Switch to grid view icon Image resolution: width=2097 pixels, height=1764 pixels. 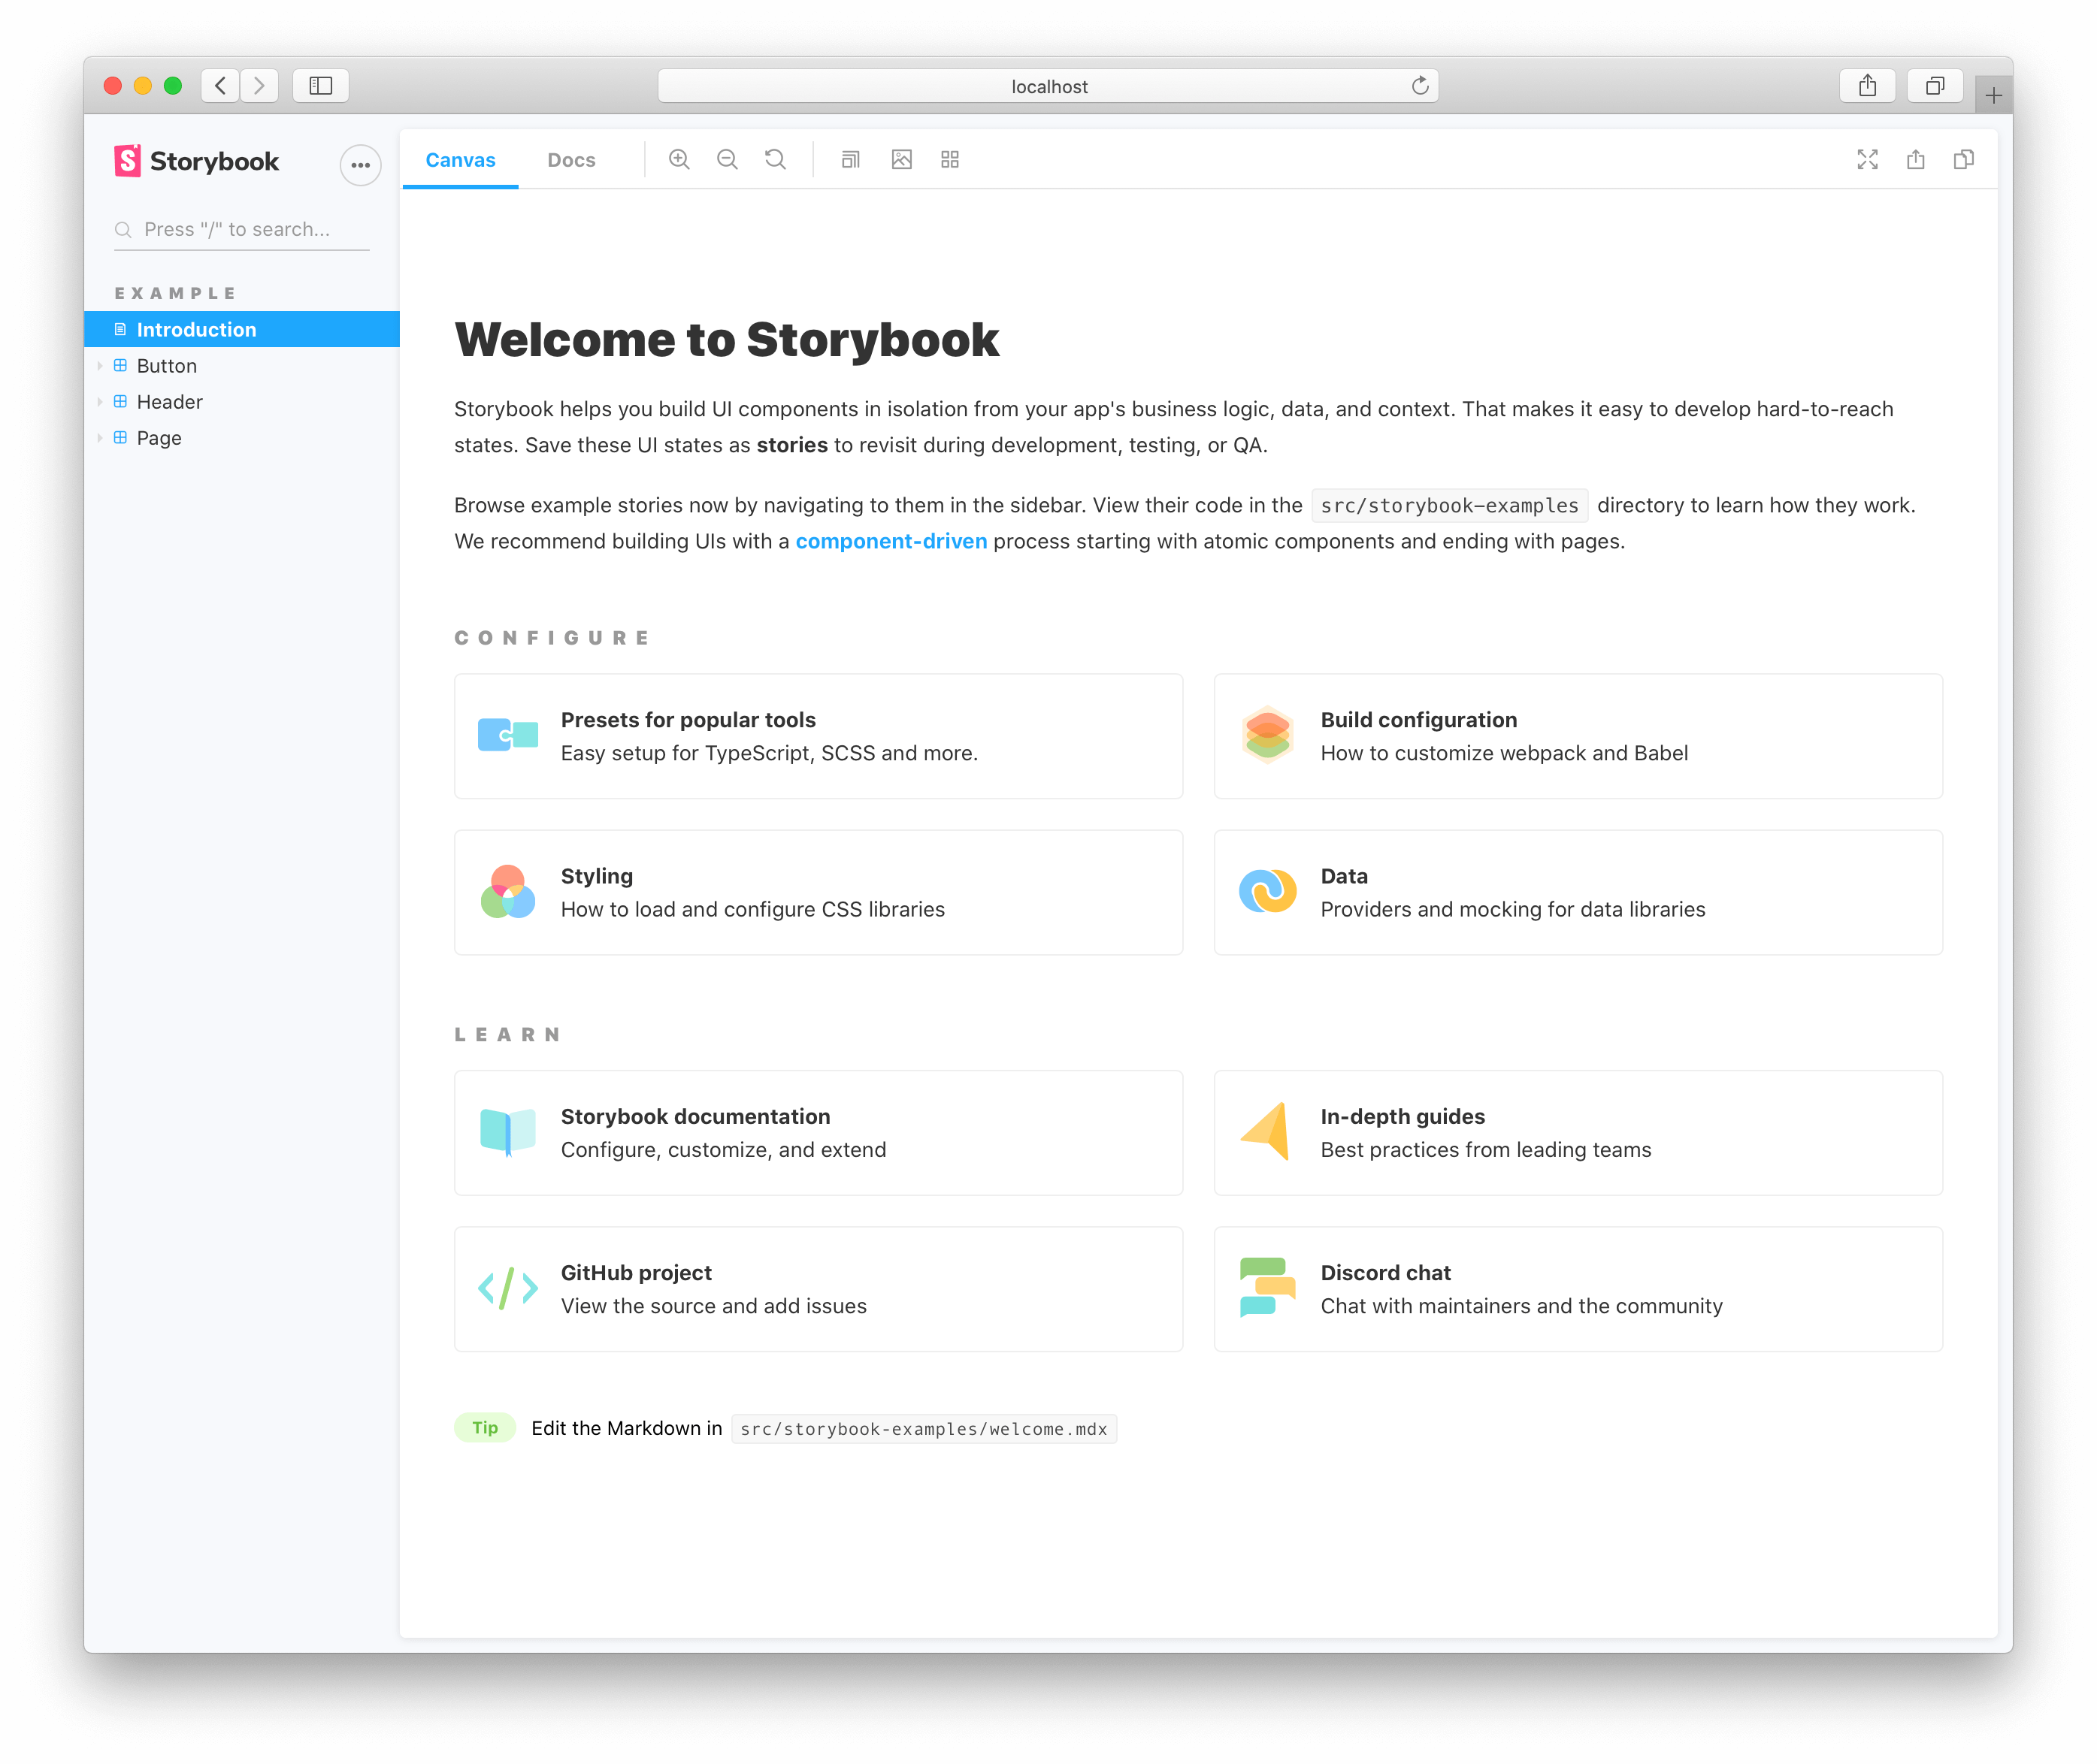tap(951, 158)
